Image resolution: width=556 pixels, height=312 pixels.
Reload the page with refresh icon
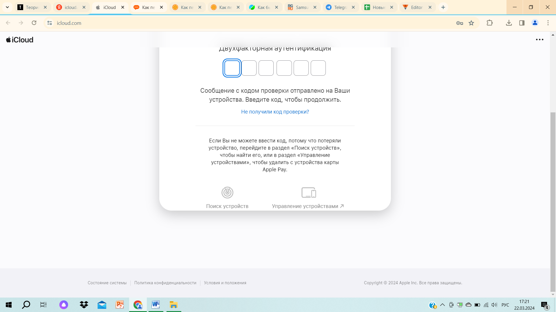(x=34, y=23)
